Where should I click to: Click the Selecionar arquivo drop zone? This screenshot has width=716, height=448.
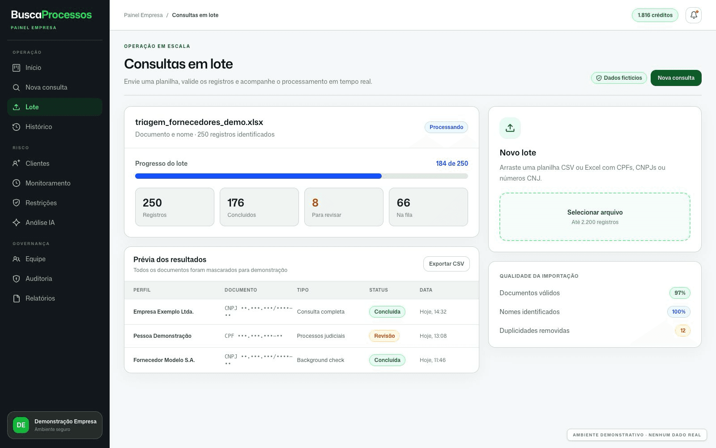point(595,217)
